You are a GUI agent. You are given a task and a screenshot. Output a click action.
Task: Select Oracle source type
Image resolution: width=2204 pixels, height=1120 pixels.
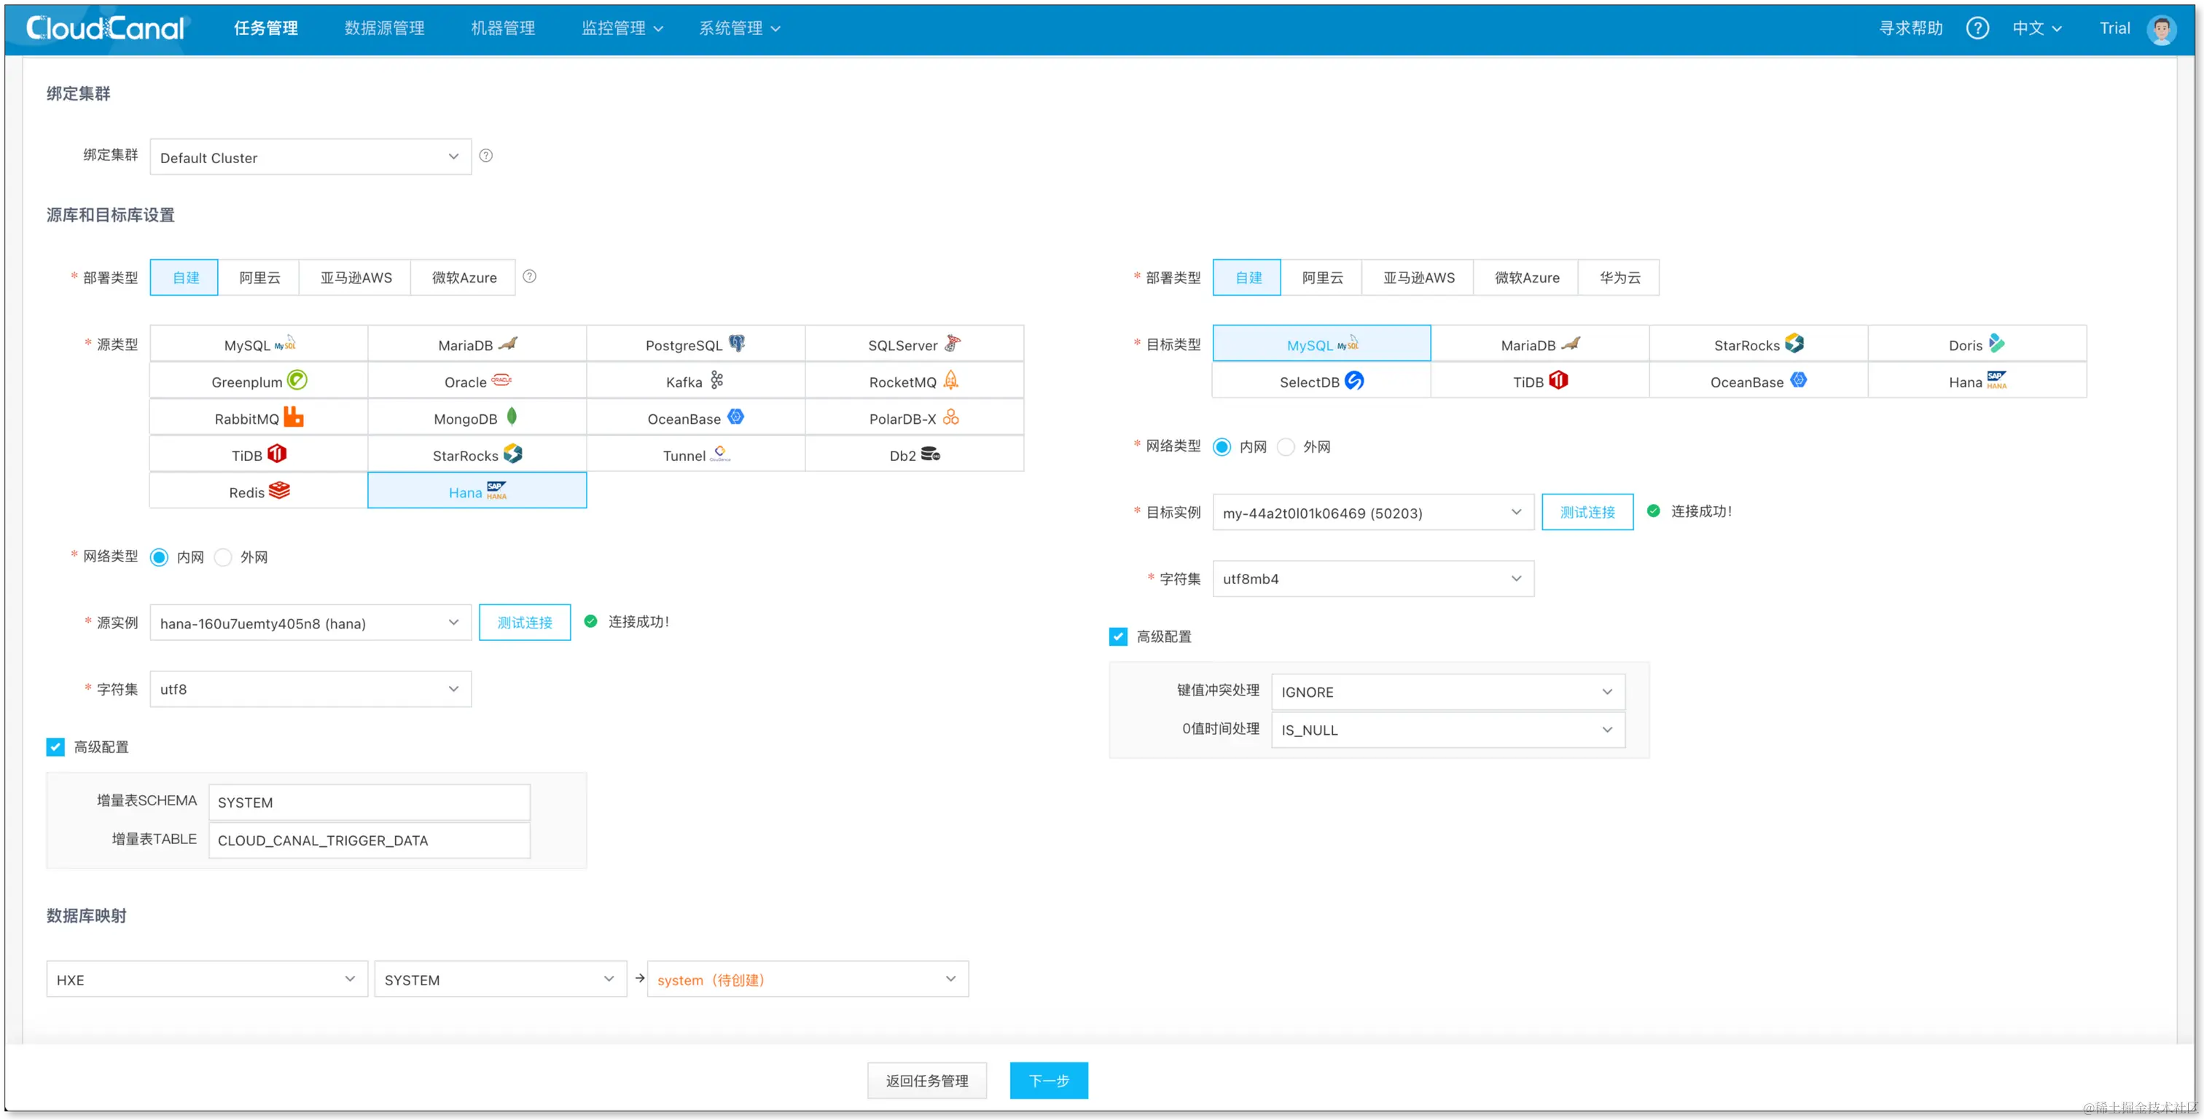[477, 382]
